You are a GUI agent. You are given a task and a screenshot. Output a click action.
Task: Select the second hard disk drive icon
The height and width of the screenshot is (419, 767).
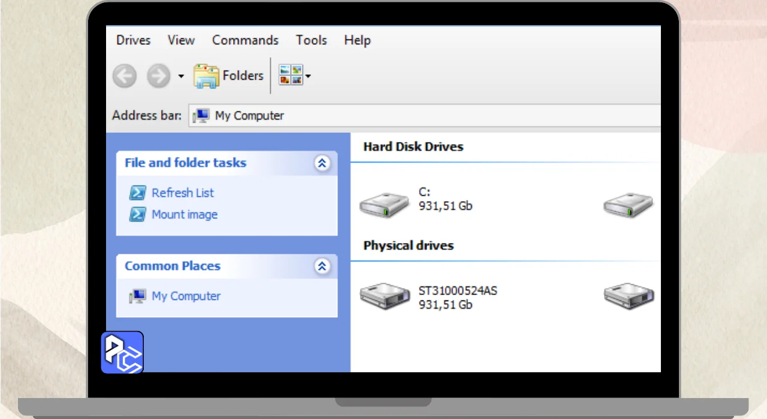[x=629, y=205]
